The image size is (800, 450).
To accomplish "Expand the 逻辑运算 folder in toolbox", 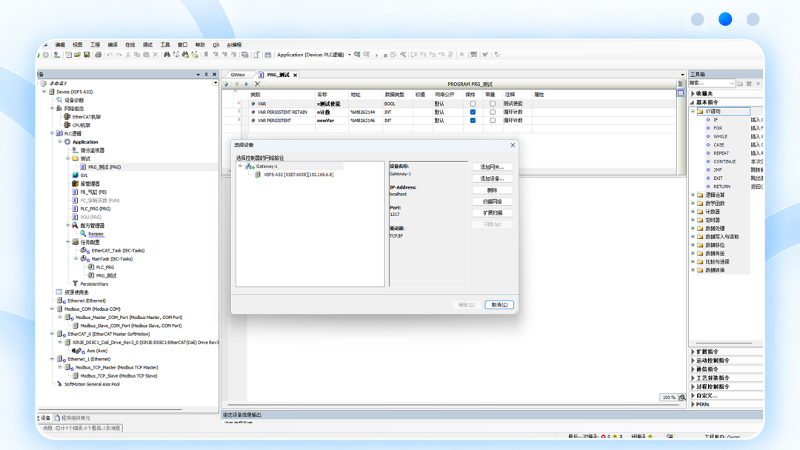I will (693, 195).
